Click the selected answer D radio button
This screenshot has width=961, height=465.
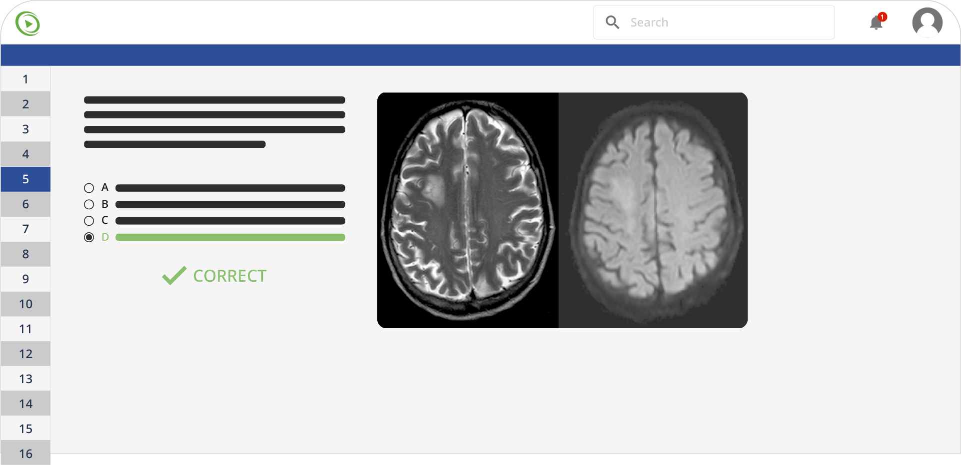[89, 237]
